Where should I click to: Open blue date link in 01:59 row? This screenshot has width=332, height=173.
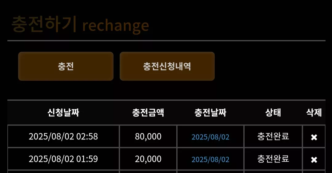[x=210, y=159]
